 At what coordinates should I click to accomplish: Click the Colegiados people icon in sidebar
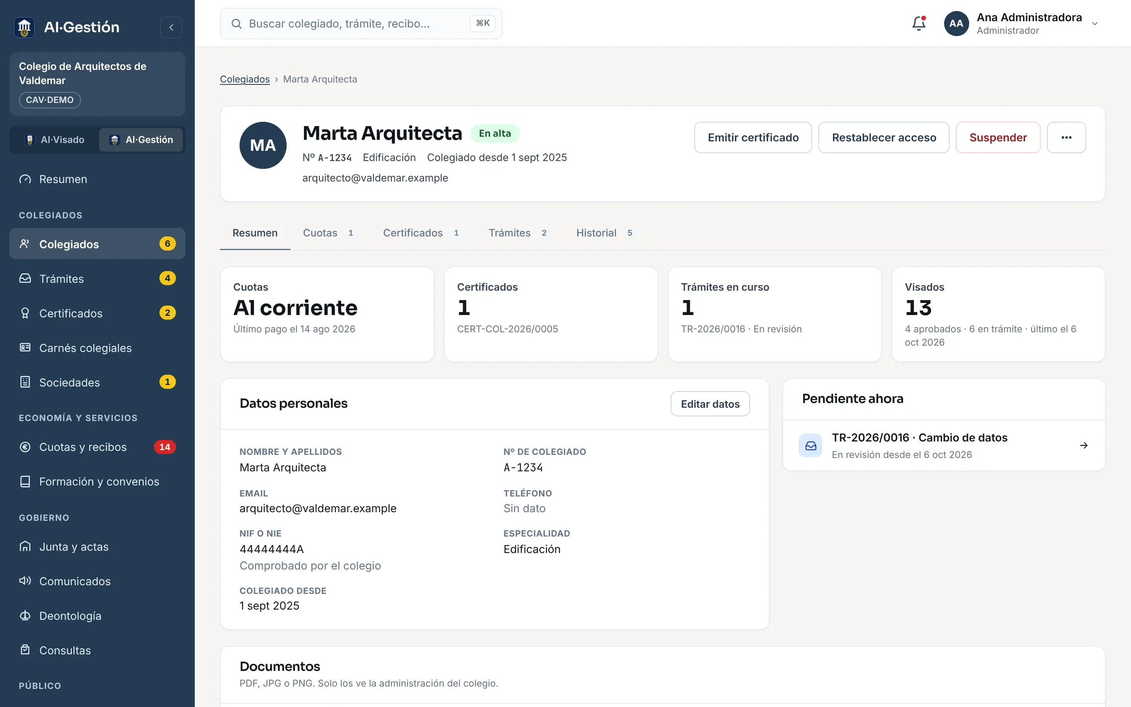click(25, 244)
